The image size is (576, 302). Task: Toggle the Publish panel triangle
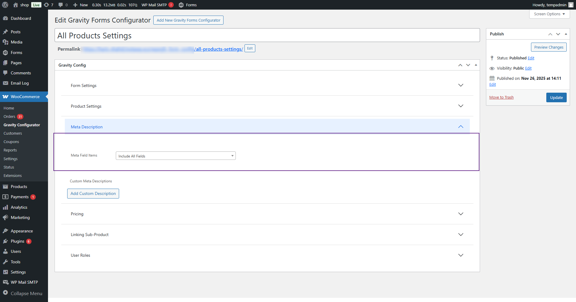pyautogui.click(x=566, y=34)
